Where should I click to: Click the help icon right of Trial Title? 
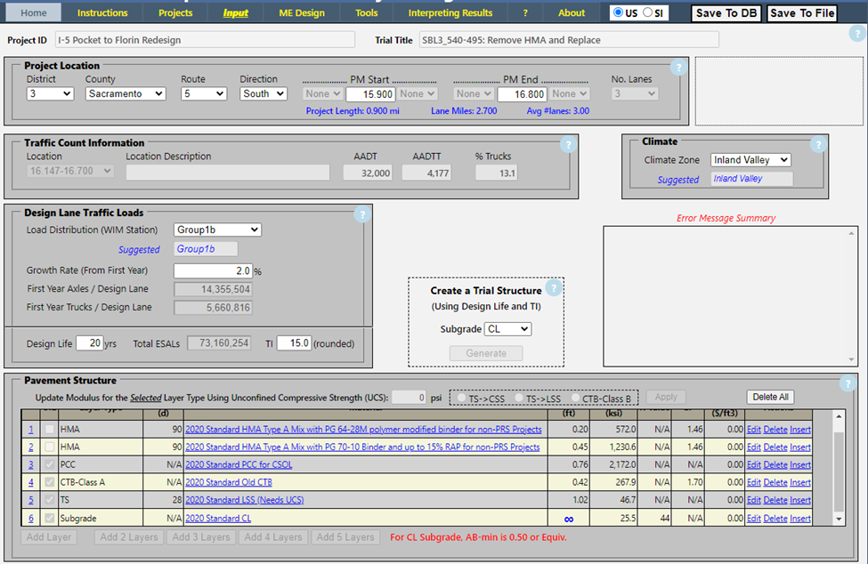tap(856, 36)
